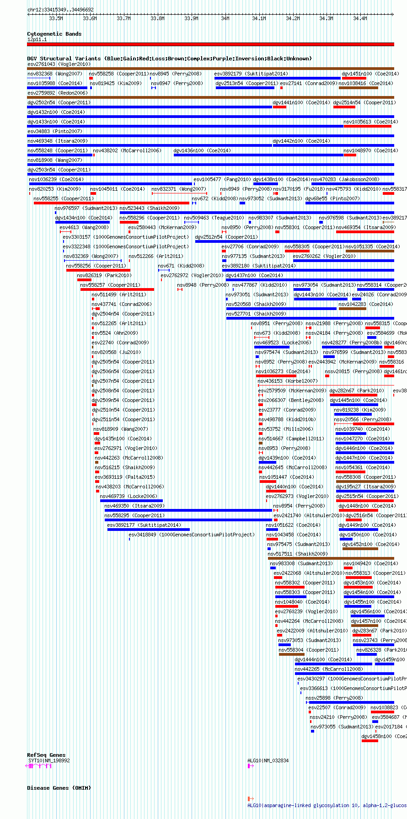407x819 pixels.
Task: Open variant nsv469348 (Itsara2009)
Action: pyautogui.click(x=58, y=141)
